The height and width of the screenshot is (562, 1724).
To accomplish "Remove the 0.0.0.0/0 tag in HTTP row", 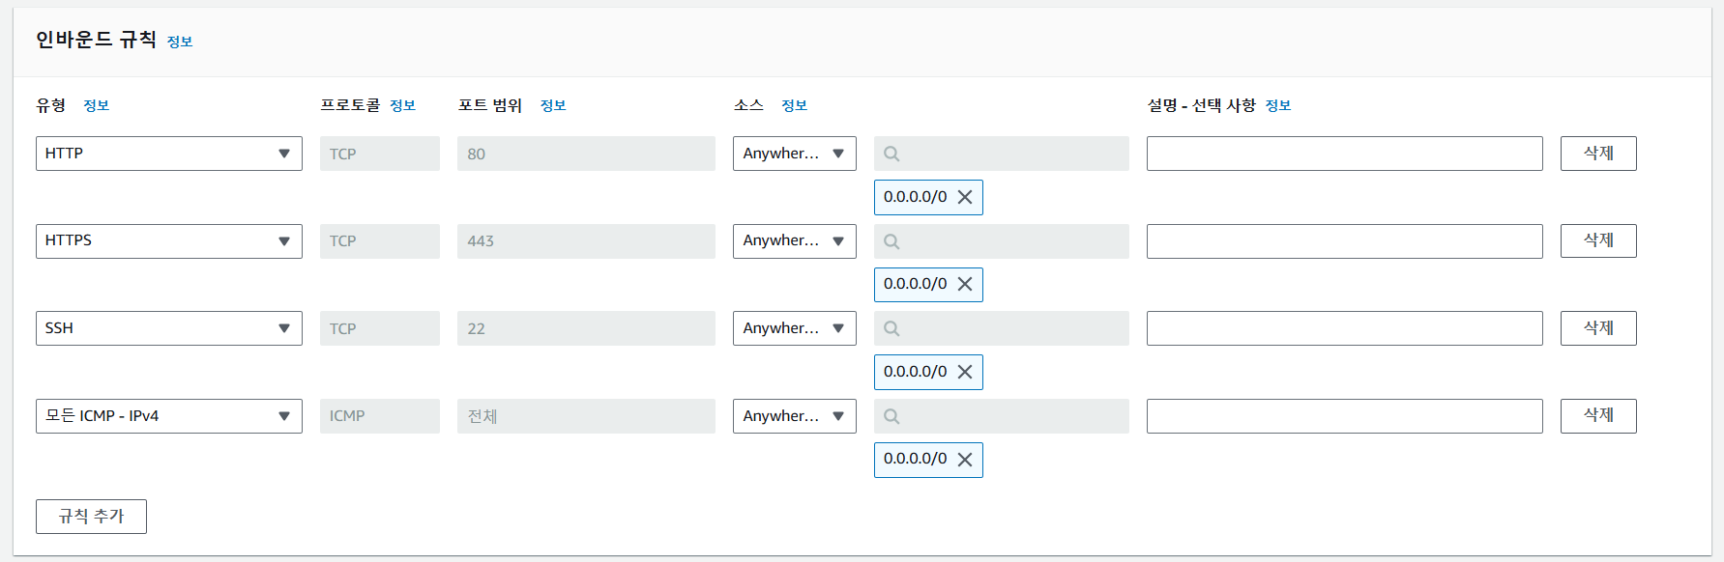I will [965, 197].
